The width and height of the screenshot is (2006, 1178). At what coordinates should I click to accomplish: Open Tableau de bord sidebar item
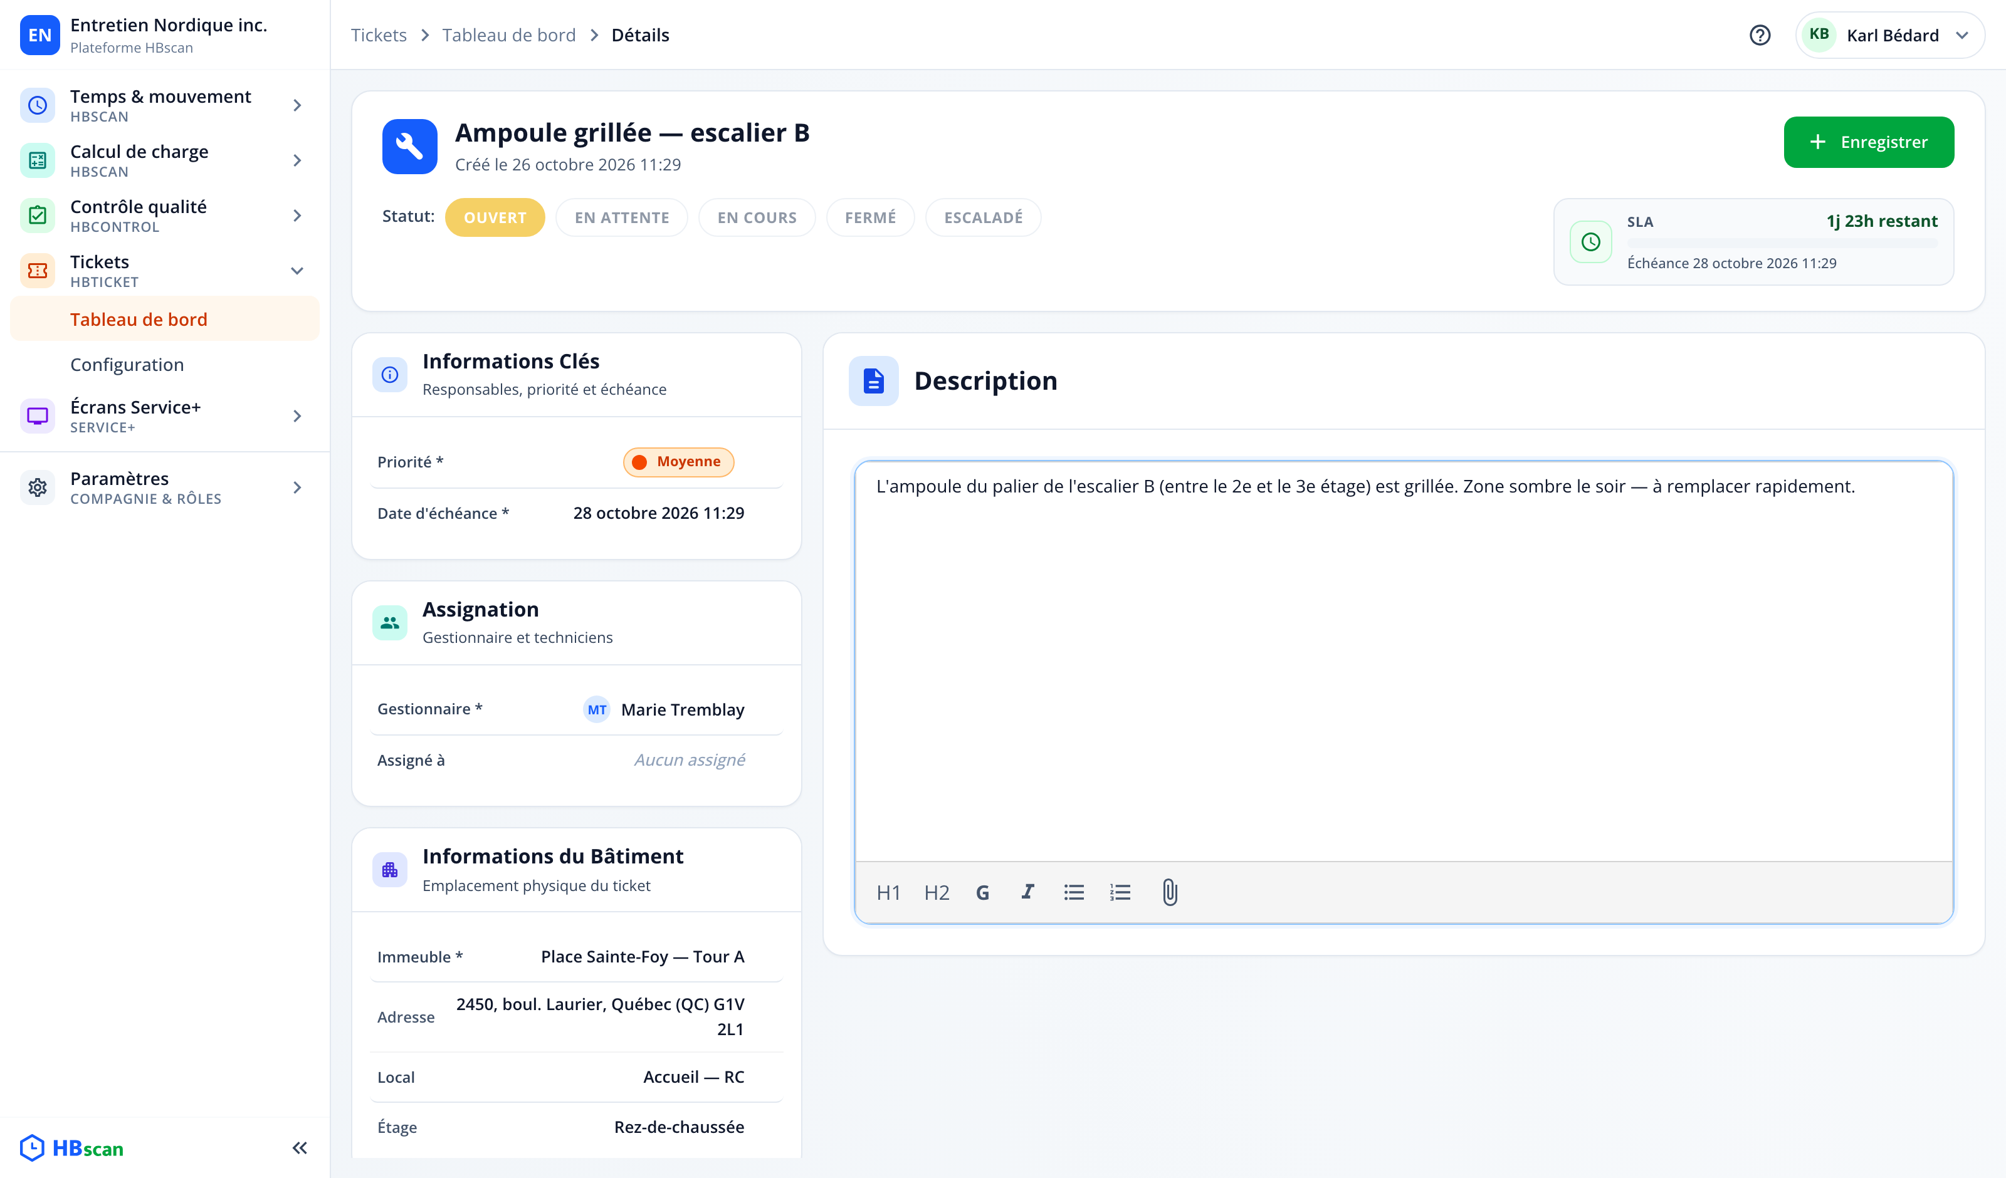(165, 319)
